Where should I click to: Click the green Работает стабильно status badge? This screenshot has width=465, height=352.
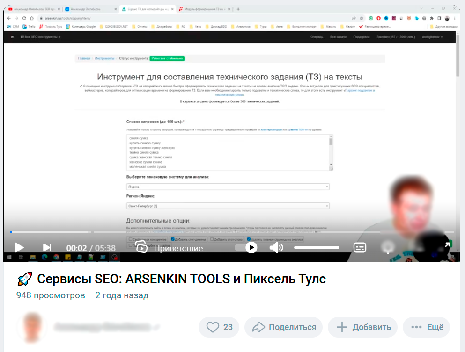click(x=167, y=58)
